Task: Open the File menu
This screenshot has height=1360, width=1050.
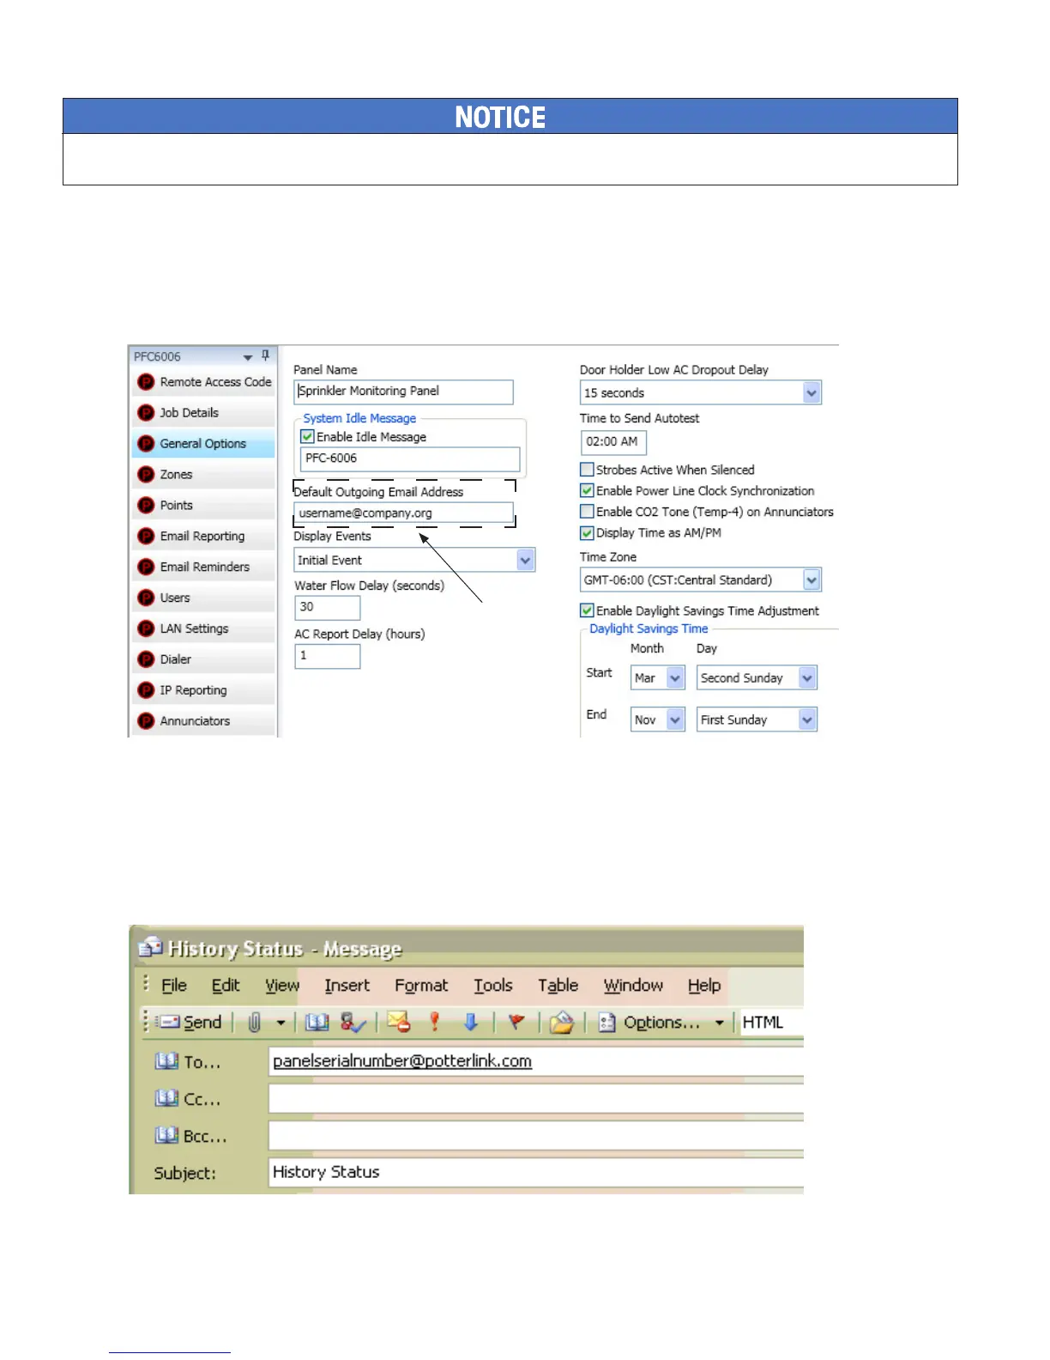Action: click(x=174, y=986)
